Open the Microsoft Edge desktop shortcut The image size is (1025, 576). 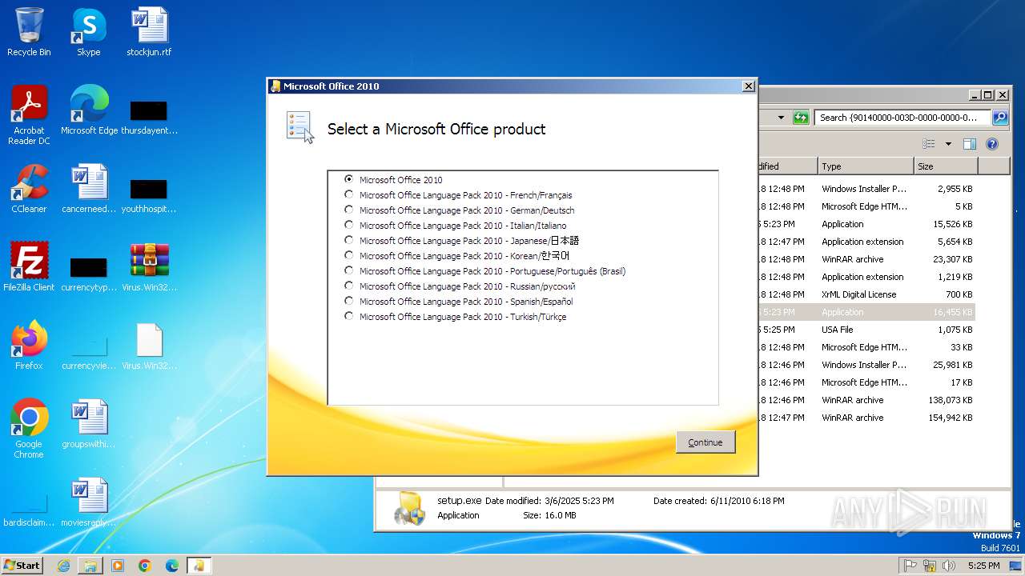[89, 110]
